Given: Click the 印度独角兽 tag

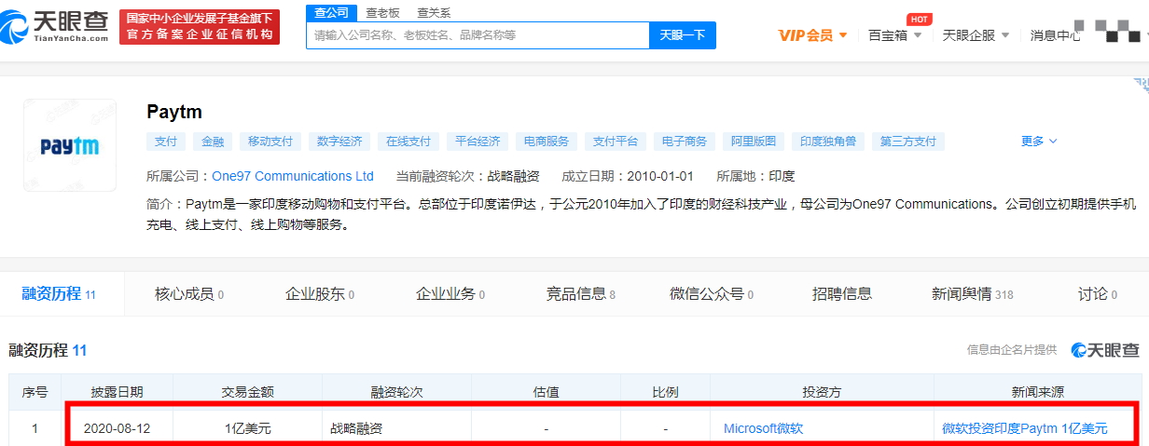Looking at the screenshot, I should point(828,142).
